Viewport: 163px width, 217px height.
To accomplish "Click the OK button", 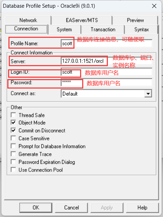I will (36, 208).
